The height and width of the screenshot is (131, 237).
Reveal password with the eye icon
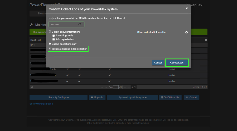click(x=80, y=24)
